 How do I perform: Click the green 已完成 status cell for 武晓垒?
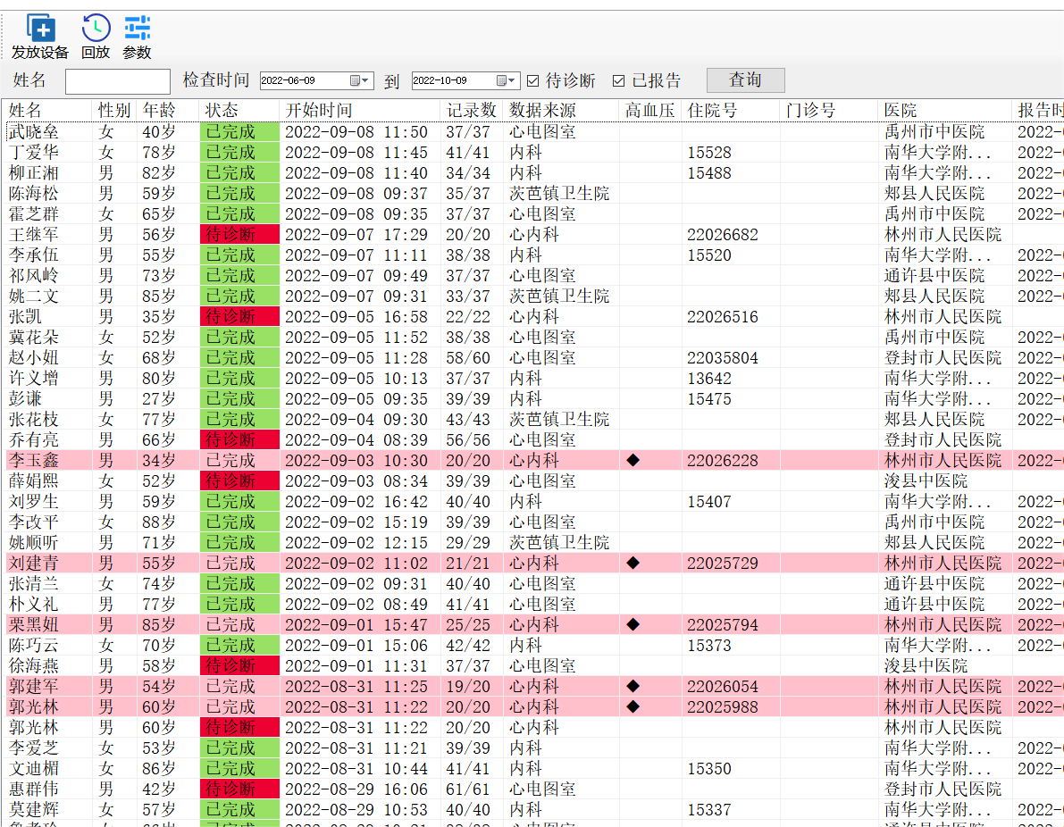(x=239, y=132)
